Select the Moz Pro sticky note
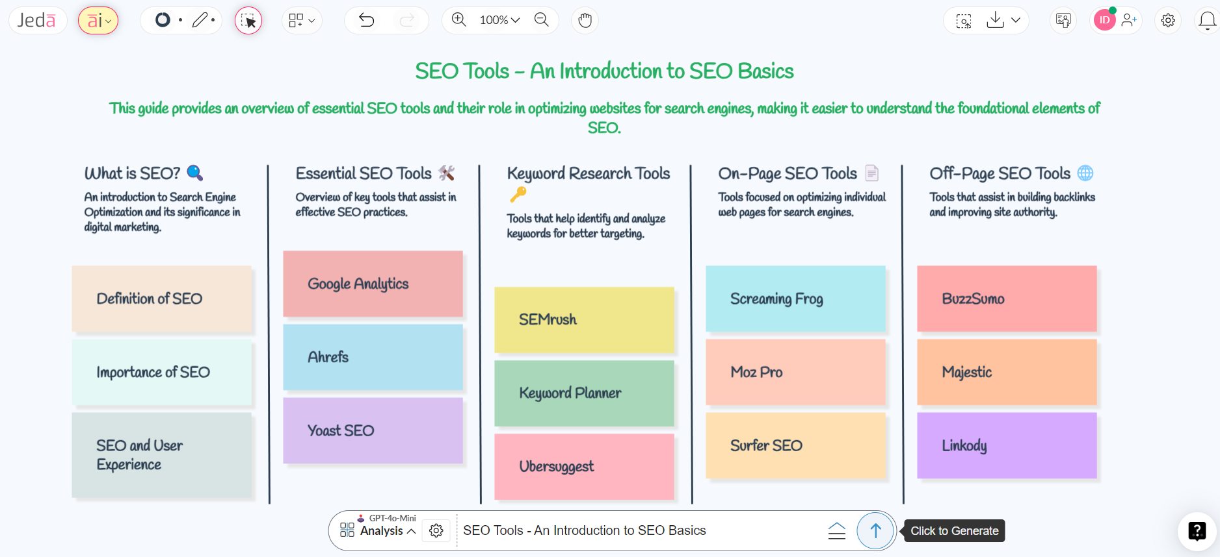1220x557 pixels. tap(796, 372)
